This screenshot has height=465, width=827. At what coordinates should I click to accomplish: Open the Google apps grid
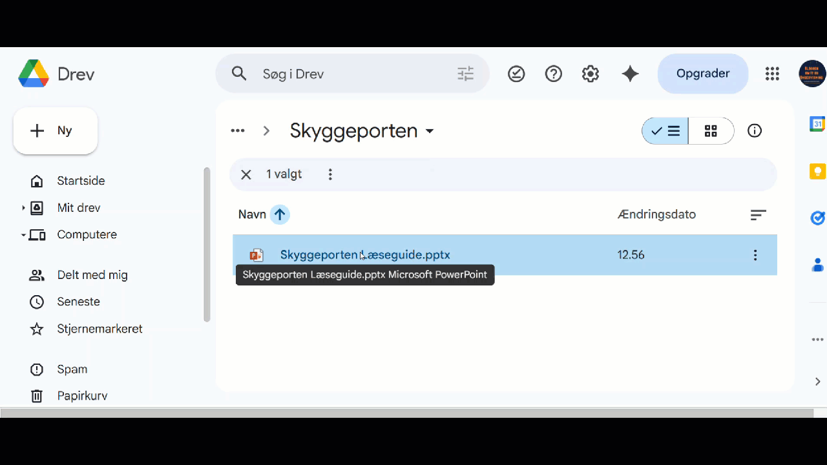(772, 74)
